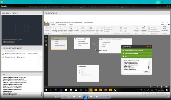The height and width of the screenshot is (100, 171).
Task: Click the reset zoom icon in model view
Action: click(162, 87)
